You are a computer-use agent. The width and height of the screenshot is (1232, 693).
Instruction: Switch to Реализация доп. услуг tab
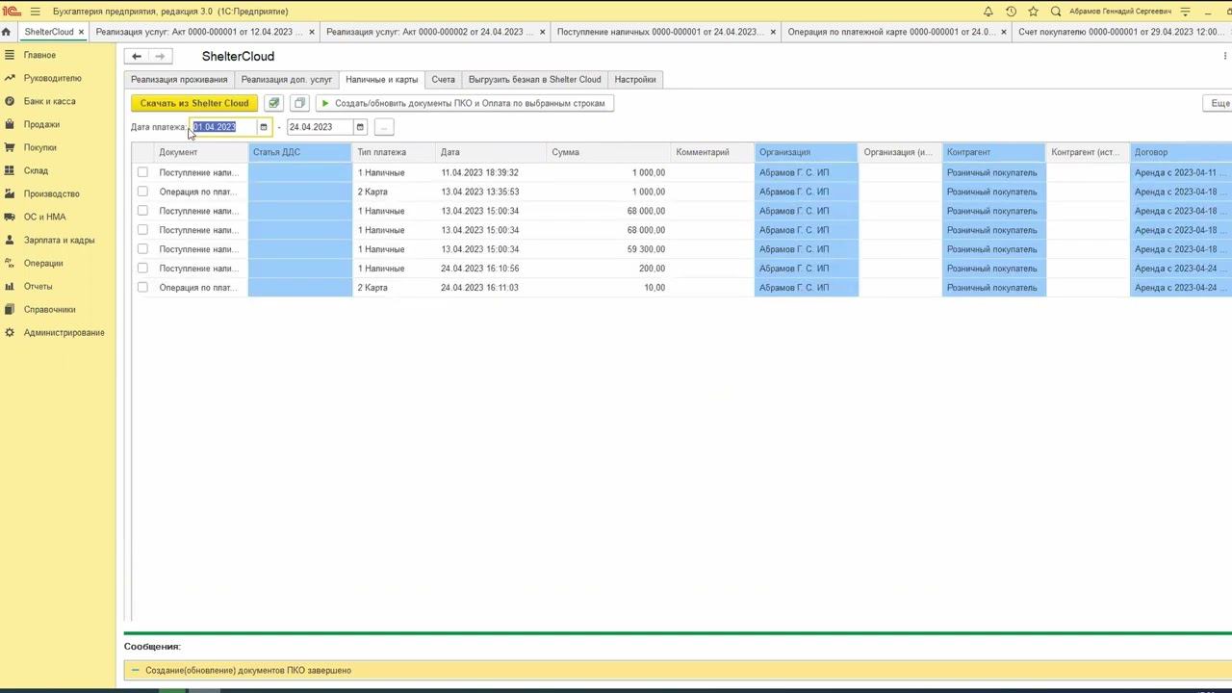click(x=287, y=80)
